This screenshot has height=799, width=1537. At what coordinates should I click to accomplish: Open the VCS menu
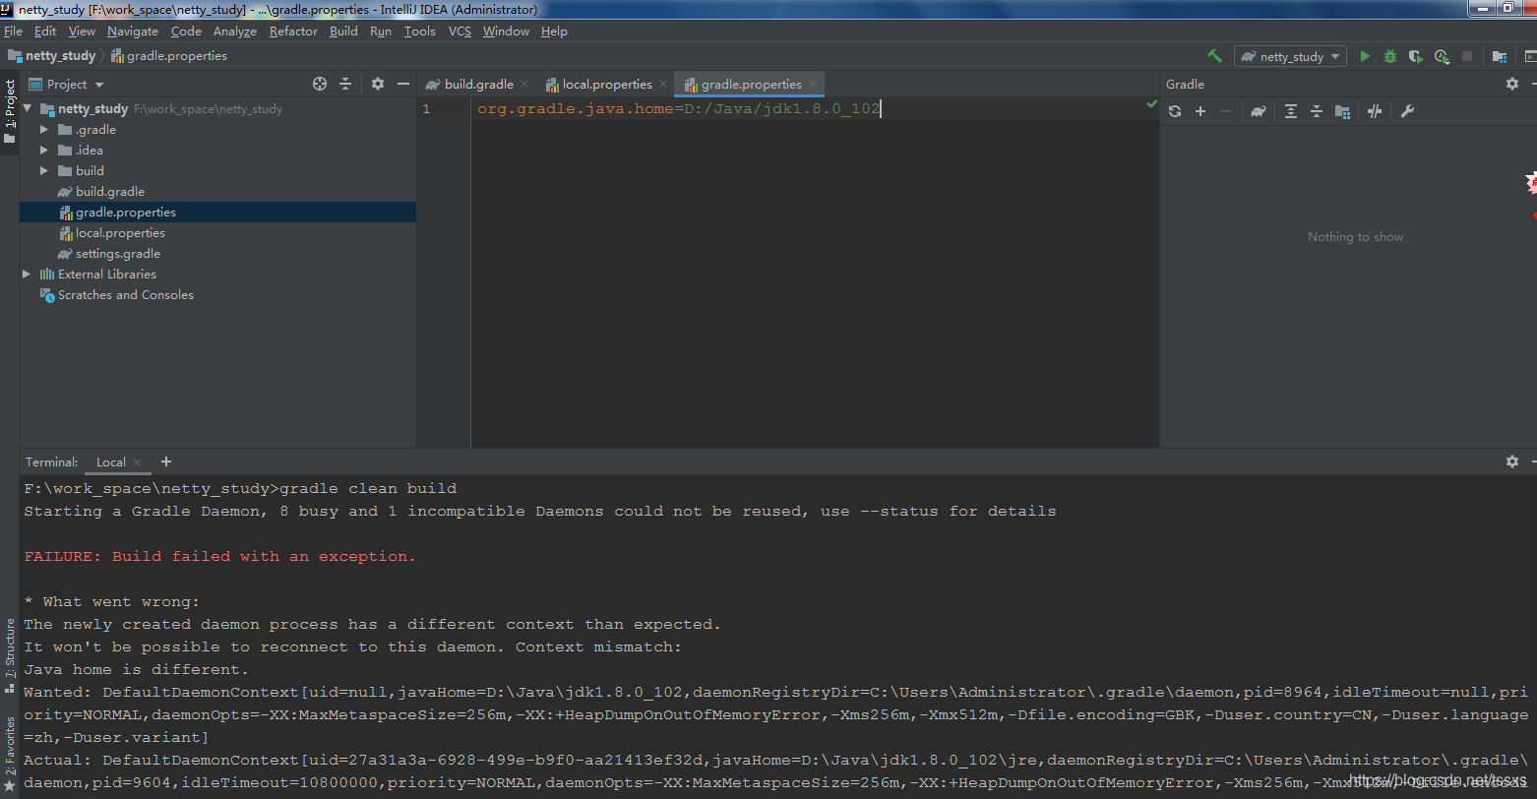[x=460, y=31]
